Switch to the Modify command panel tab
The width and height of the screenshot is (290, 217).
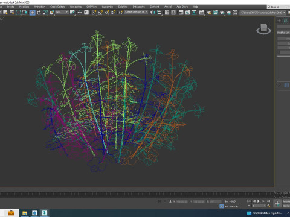(286, 20)
